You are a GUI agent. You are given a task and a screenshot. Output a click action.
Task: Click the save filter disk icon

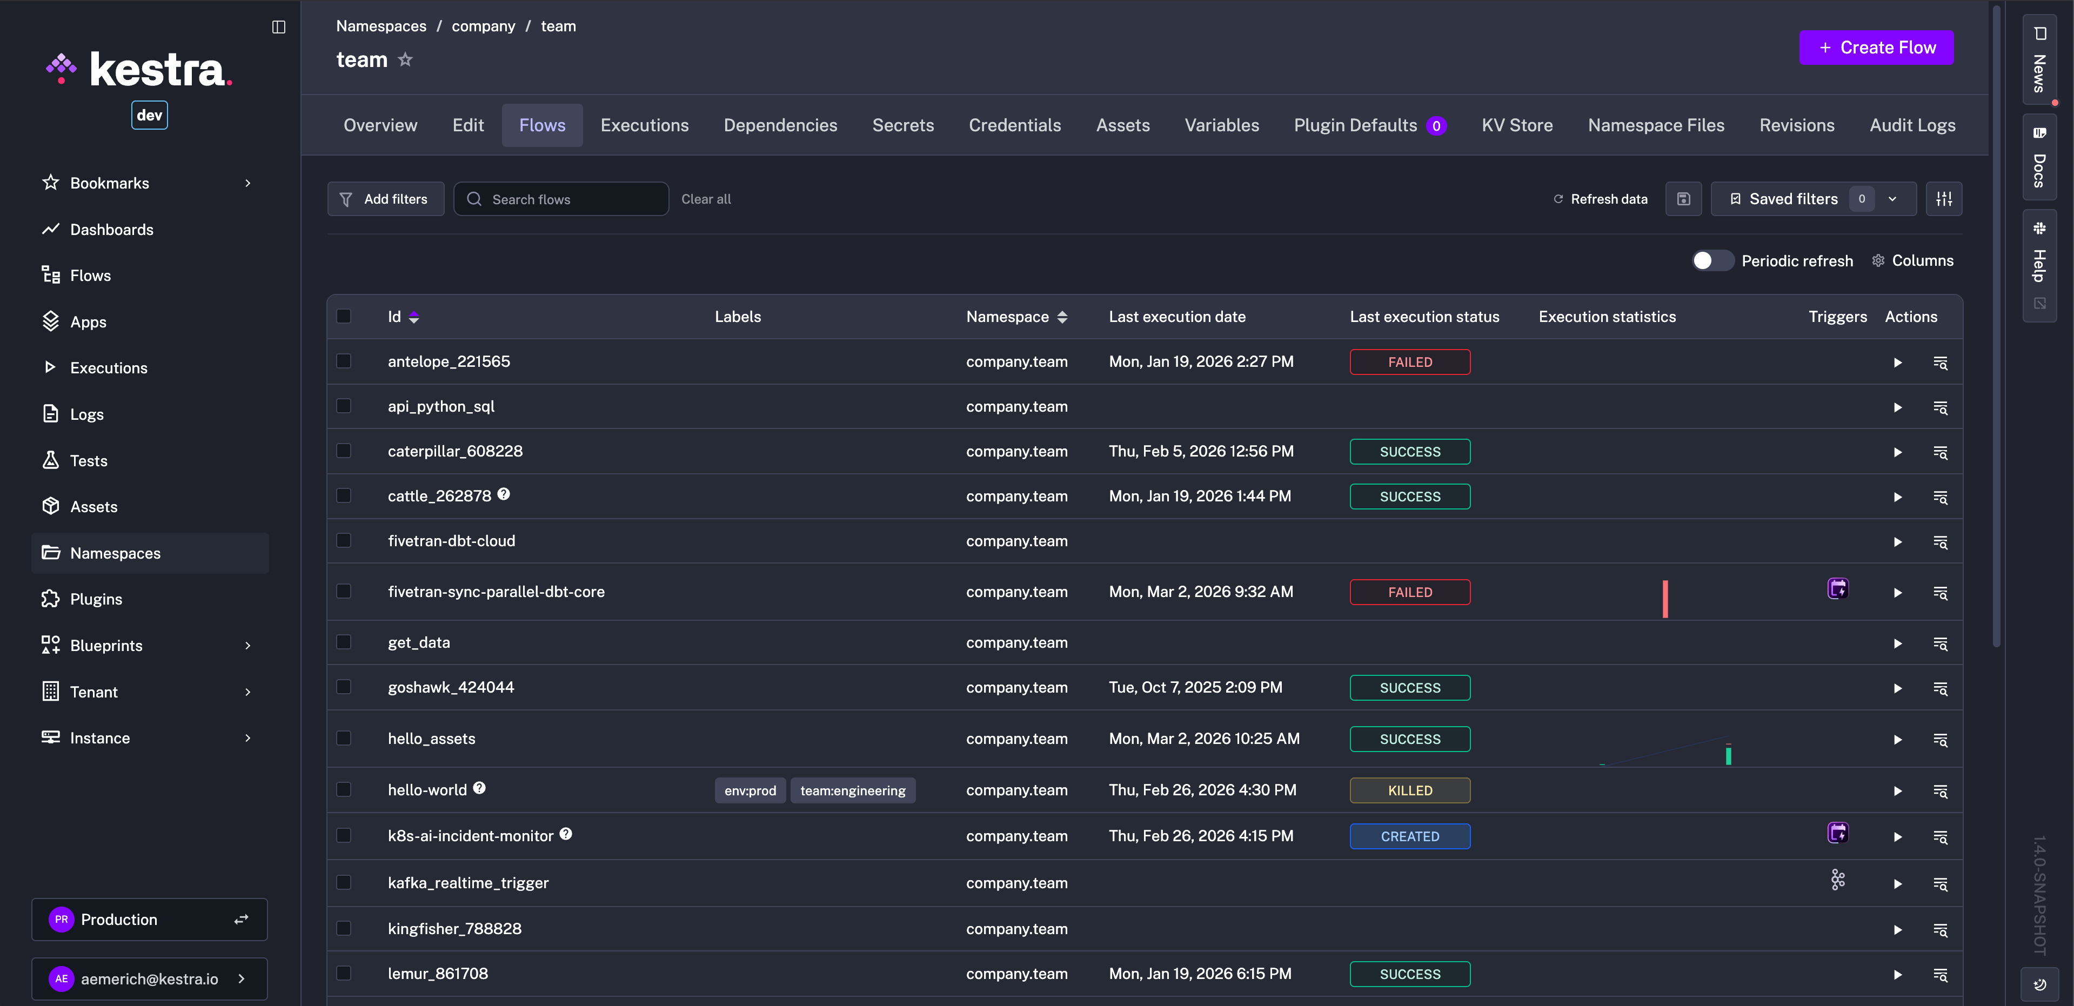pyautogui.click(x=1683, y=199)
